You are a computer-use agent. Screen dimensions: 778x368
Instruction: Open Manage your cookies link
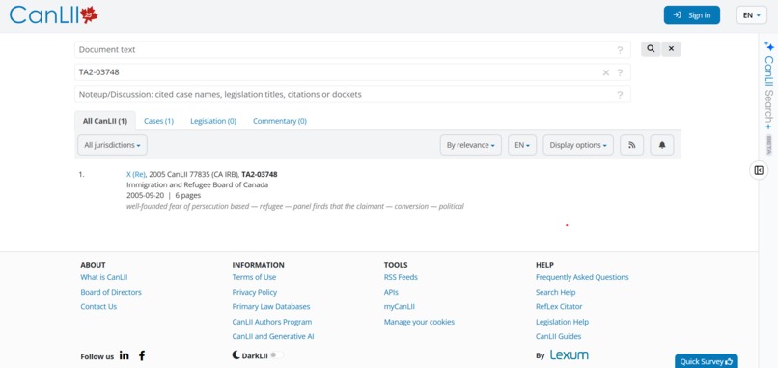[x=419, y=322]
